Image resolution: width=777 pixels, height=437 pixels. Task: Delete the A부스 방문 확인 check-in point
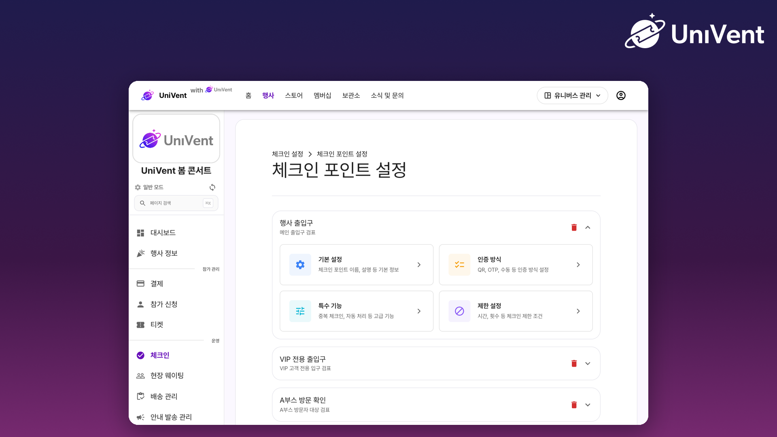[x=574, y=405]
